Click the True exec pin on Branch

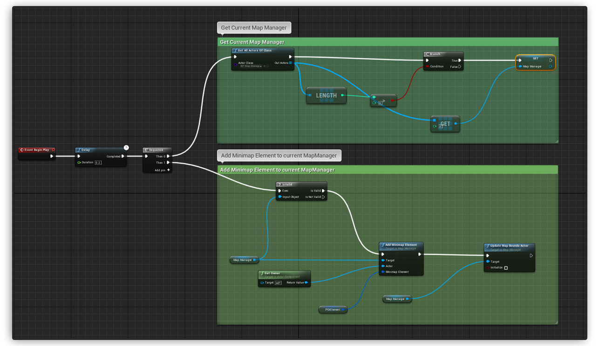460,60
